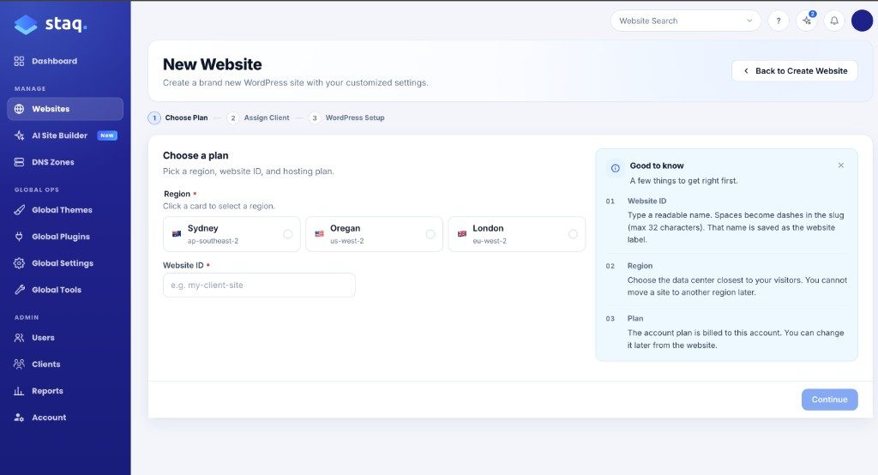Image resolution: width=878 pixels, height=475 pixels.
Task: Click the 'eu-west-2' region code text
Action: coord(490,241)
